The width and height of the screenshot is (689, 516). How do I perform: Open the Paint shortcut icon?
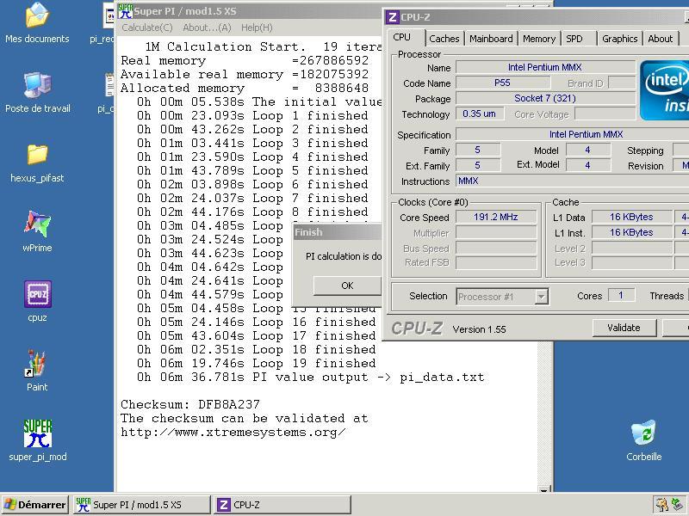[x=37, y=363]
